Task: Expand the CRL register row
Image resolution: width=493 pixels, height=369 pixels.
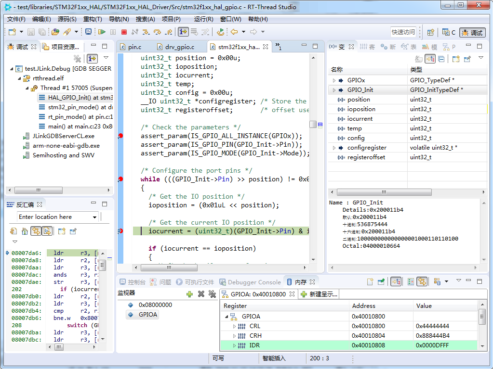Action: (235, 326)
